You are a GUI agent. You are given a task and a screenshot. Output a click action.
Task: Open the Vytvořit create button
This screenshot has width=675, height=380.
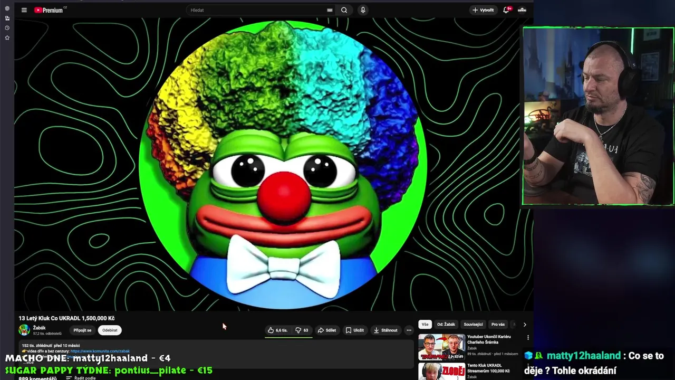click(x=483, y=10)
